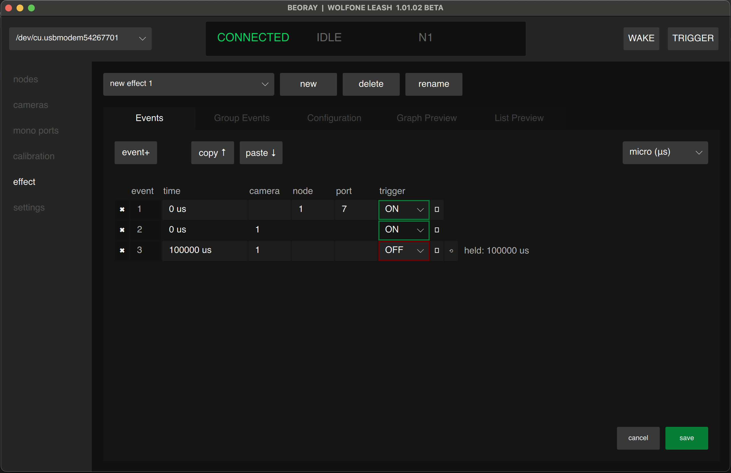Toggle the hold square next to event 3's OFF trigger

point(437,251)
